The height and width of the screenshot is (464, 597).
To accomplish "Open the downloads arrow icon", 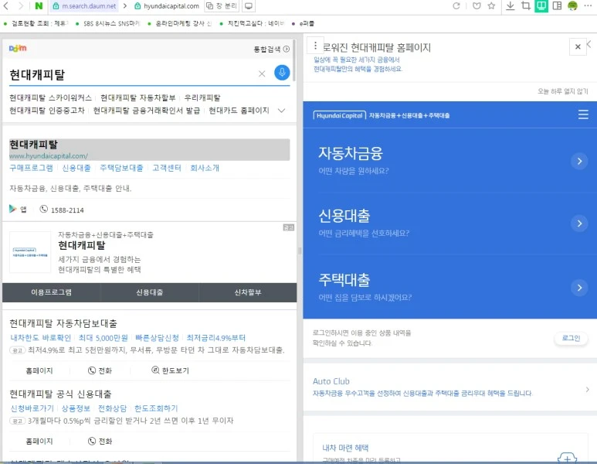I will tap(511, 6).
